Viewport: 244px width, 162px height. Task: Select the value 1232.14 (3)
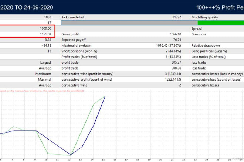coord(173,80)
